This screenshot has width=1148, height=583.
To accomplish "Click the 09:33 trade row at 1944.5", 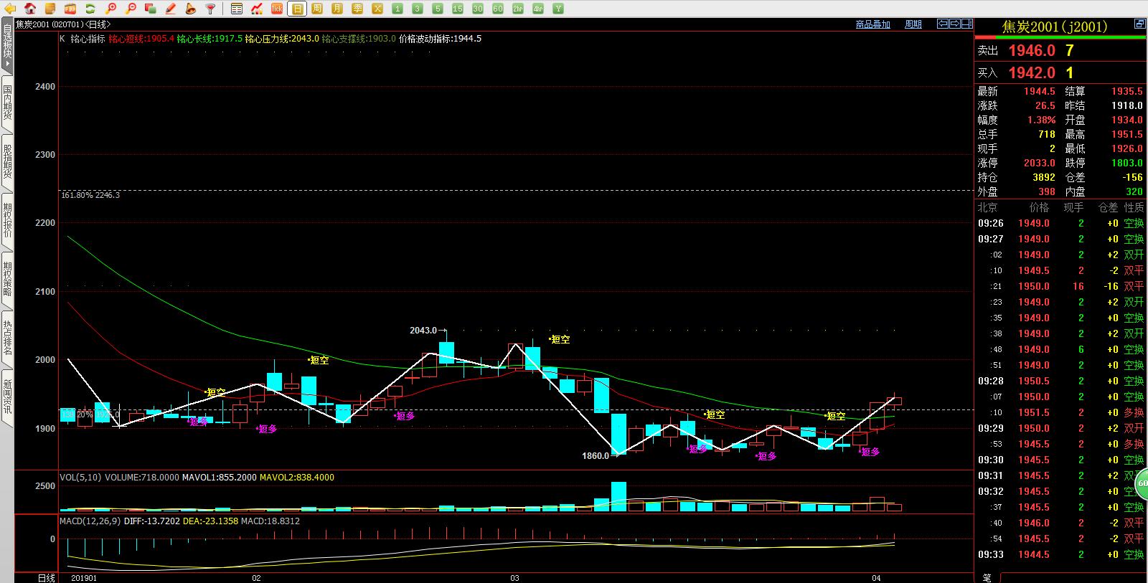I will [1060, 554].
